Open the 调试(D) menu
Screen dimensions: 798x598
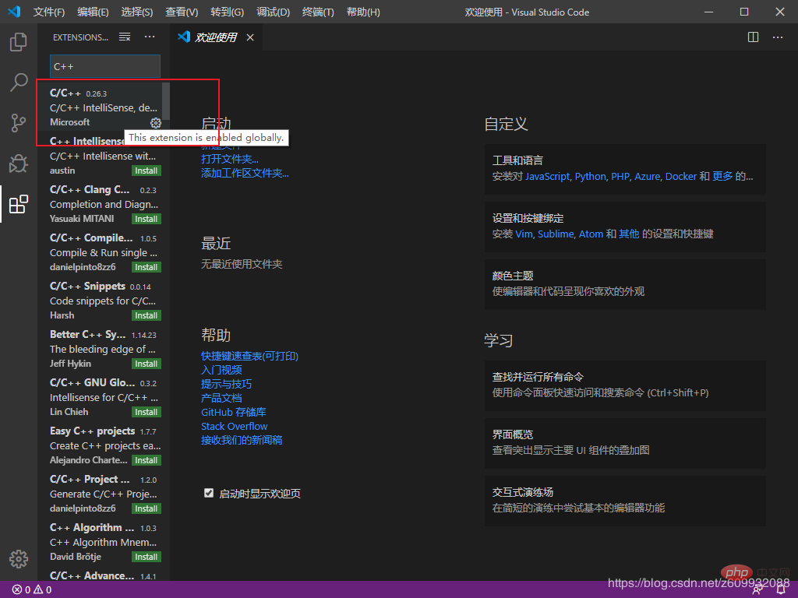[x=273, y=12]
